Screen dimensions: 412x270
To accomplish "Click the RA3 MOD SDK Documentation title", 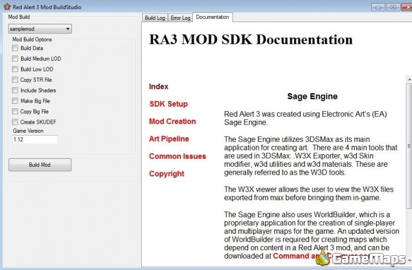I will tap(251, 40).
